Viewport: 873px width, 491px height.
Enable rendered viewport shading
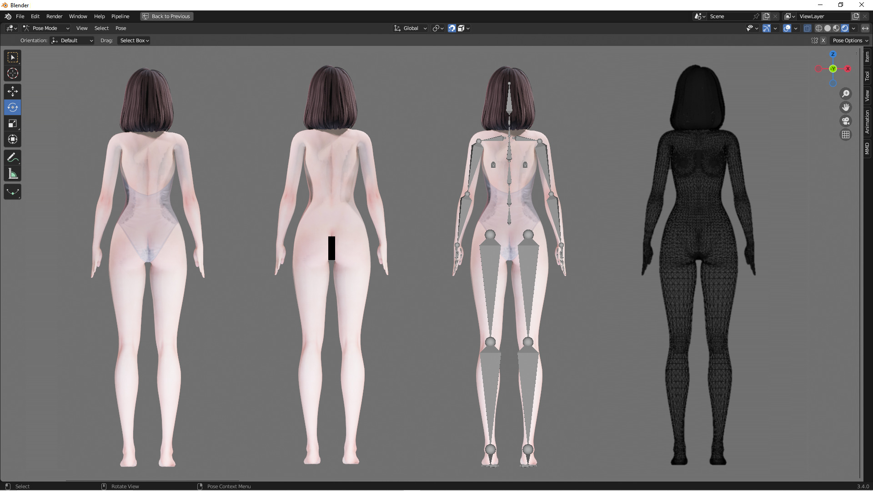[x=845, y=28]
